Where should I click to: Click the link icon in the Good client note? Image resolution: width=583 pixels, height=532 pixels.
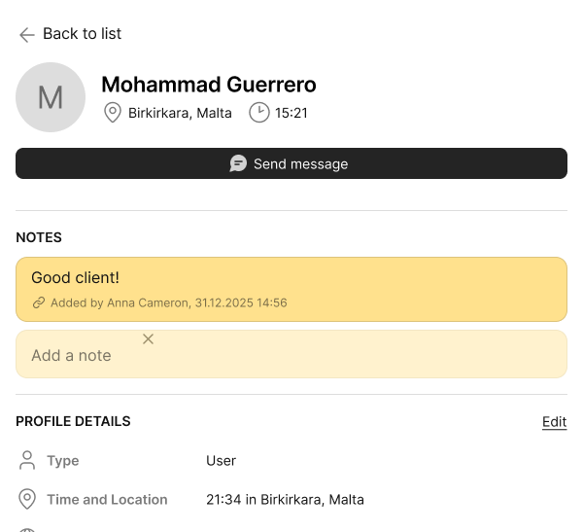(39, 303)
